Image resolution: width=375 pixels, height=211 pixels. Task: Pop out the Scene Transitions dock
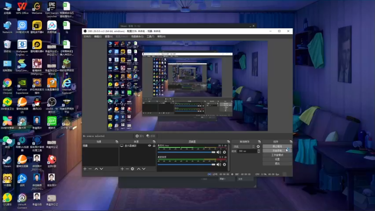coord(259,142)
